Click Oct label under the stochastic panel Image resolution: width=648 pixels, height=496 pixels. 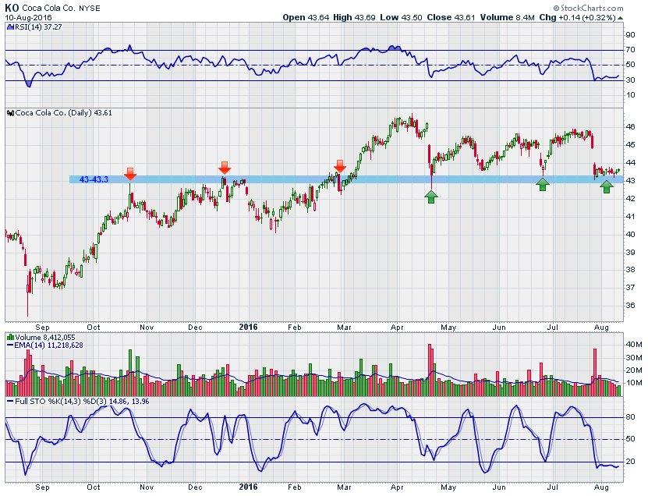(x=94, y=487)
